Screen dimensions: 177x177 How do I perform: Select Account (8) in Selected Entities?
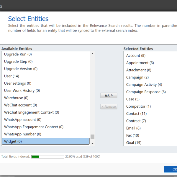[136, 55]
